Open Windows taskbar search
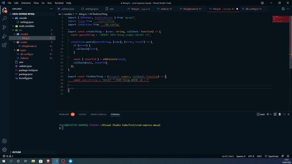The image size is (292, 164). pyautogui.click(x=11, y=161)
